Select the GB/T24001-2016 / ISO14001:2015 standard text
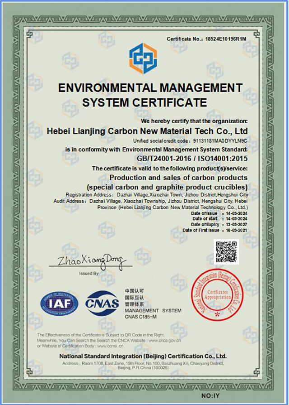 point(191,158)
